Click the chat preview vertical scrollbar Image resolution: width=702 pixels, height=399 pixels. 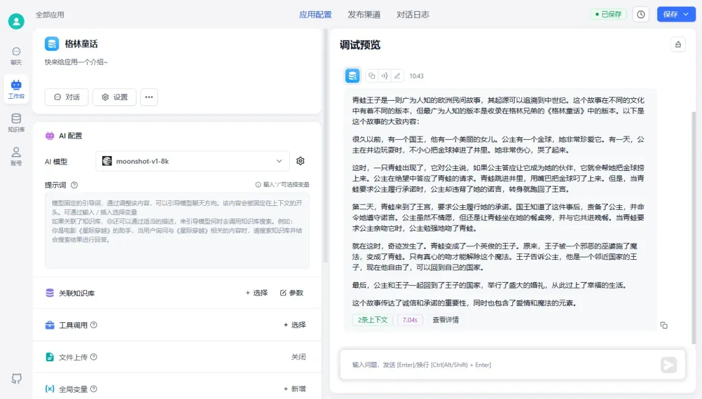tap(694, 228)
